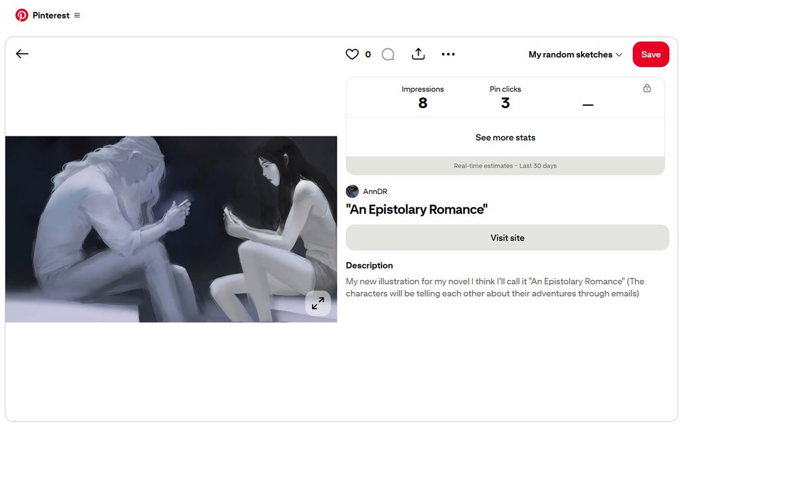The width and height of the screenshot is (795, 502).
Task: Like the pin with the heart icon
Action: coord(352,54)
